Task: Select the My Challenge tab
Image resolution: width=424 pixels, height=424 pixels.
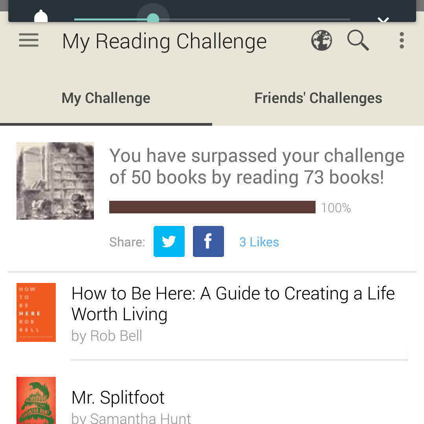Action: pos(106,98)
